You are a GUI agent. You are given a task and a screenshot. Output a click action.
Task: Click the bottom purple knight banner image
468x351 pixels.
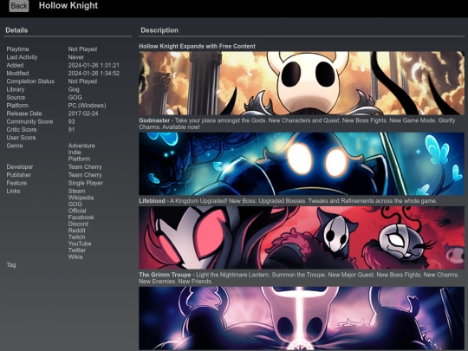point(302,318)
